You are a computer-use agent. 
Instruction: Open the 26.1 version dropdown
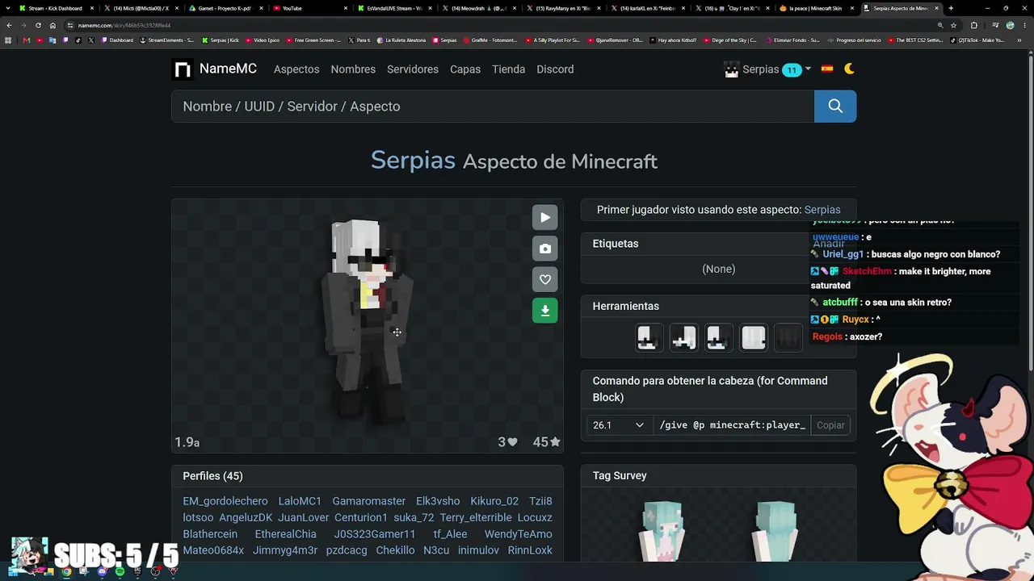(x=618, y=425)
